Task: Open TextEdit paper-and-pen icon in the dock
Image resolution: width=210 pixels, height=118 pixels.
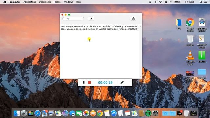Action: pos(120,113)
